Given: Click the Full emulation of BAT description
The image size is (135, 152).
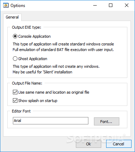Looking at the screenshot, I should [x=63, y=50].
